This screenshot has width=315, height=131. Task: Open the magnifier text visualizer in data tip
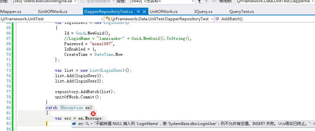(87, 124)
